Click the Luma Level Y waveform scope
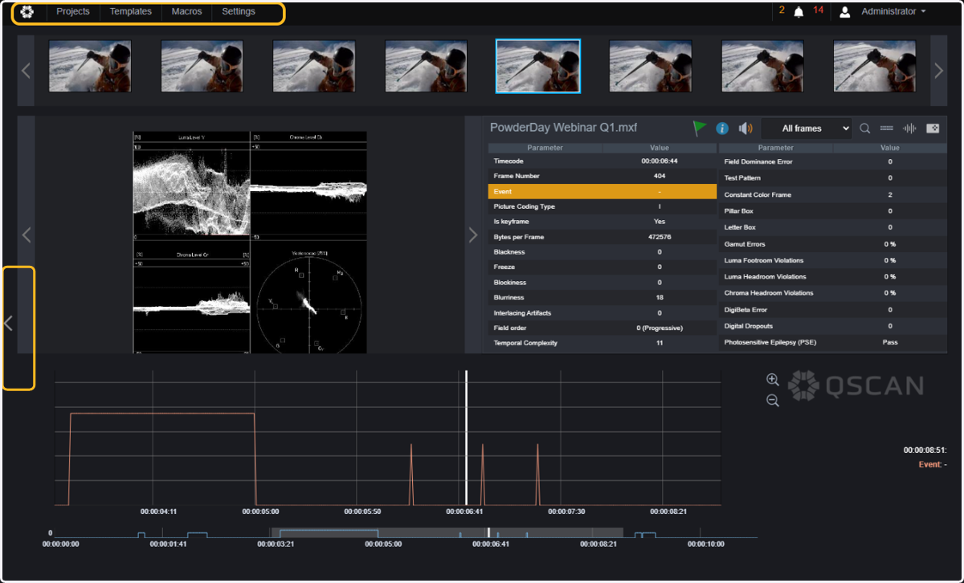The width and height of the screenshot is (964, 583). pyautogui.click(x=191, y=187)
